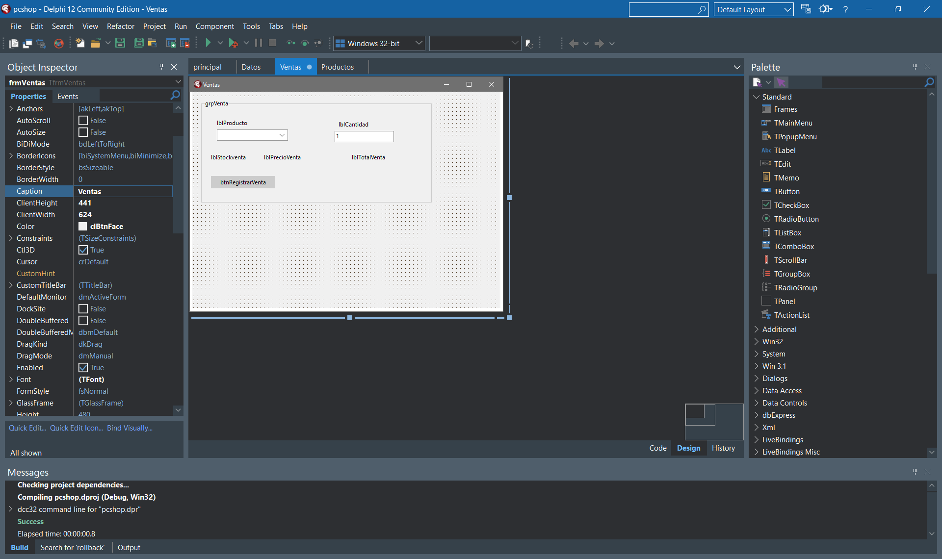
Task: Click the red globe GetIt toolbar icon
Action: 58,44
